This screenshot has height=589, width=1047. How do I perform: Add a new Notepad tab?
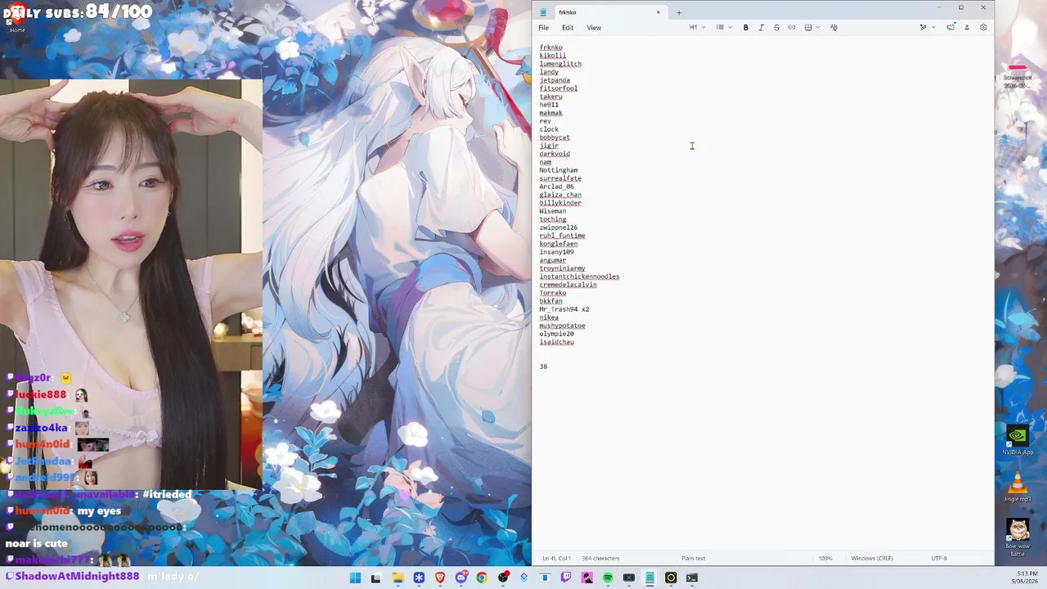679,12
